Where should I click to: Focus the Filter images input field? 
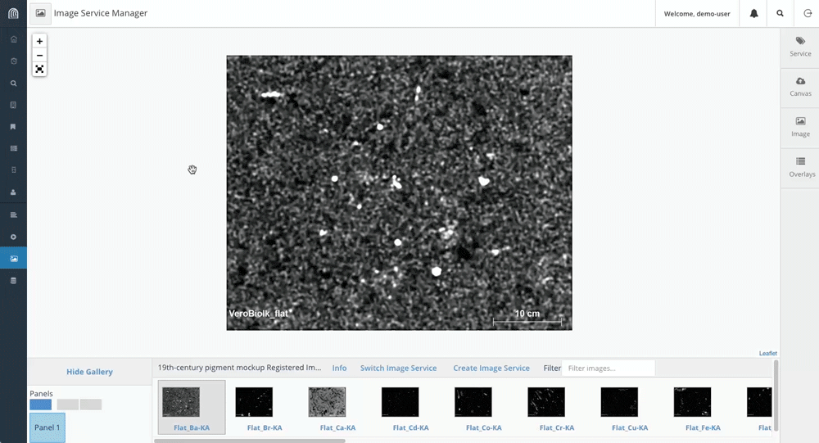click(x=608, y=368)
